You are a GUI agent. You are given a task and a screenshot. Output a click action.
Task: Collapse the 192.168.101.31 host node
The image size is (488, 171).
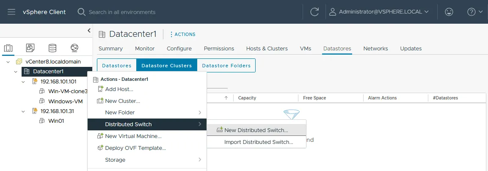click(x=23, y=111)
